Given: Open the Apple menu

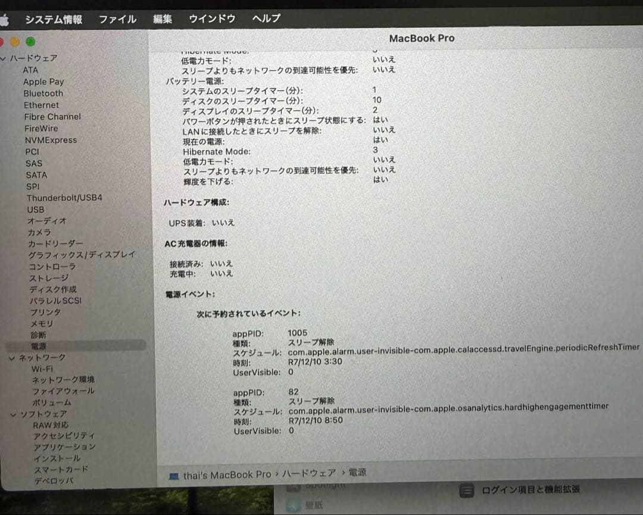Looking at the screenshot, I should coord(6,18).
